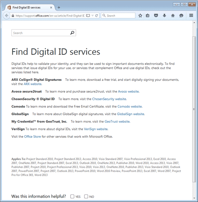This screenshot has width=198, height=202.
Task: Save page to Pocket icon
Action: [156, 16]
